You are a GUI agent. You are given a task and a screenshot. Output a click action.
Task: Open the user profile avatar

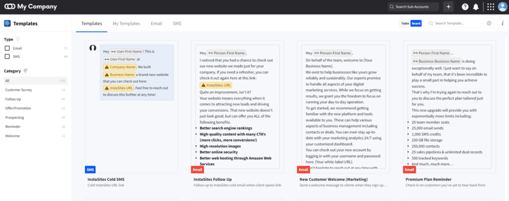(x=503, y=7)
